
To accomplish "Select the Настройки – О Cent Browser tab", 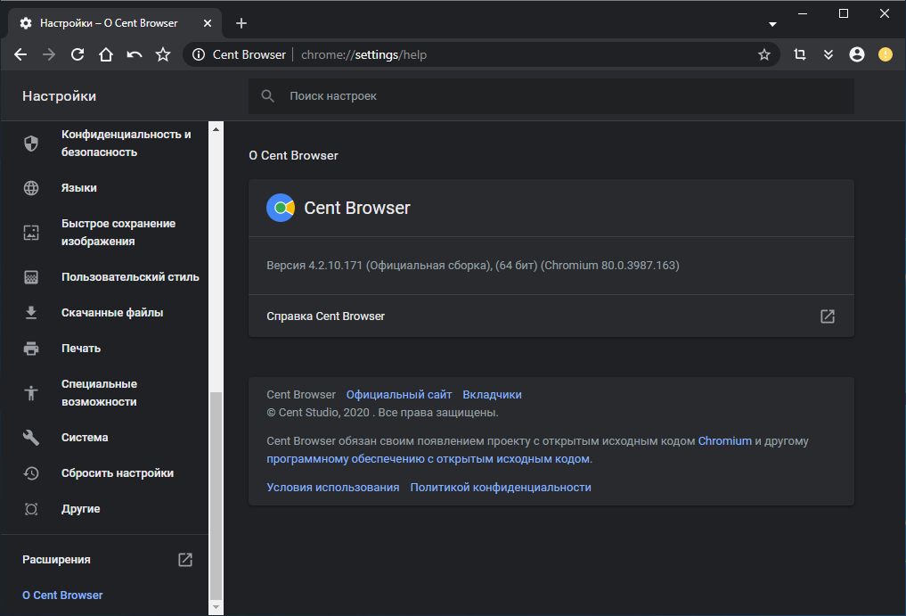I will (x=114, y=23).
